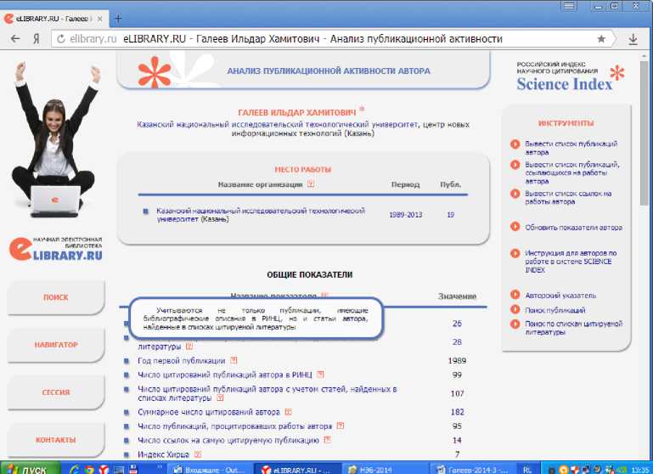
Task: Click help icon next to 'Число цитирований публикаций автора в РИНЦ'
Action: (320, 375)
